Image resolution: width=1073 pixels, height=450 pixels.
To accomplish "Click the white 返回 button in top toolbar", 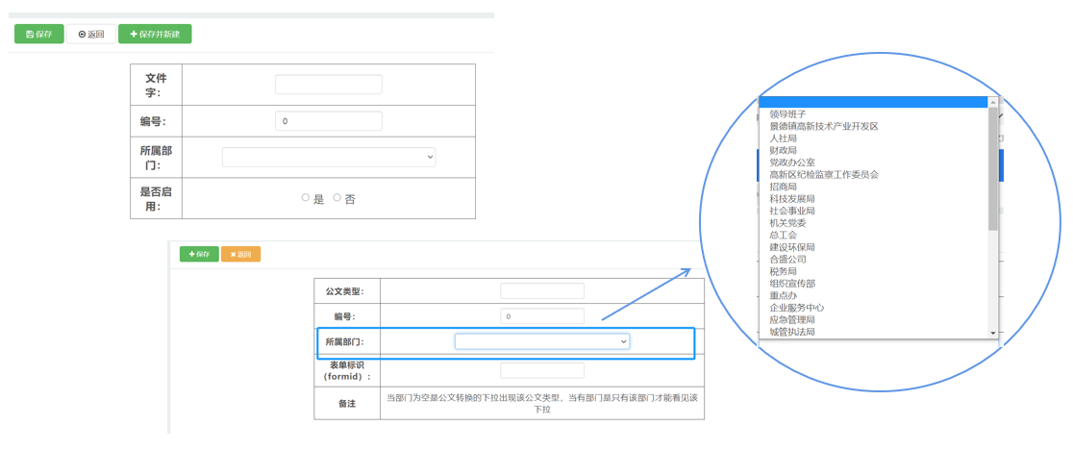I will [91, 34].
